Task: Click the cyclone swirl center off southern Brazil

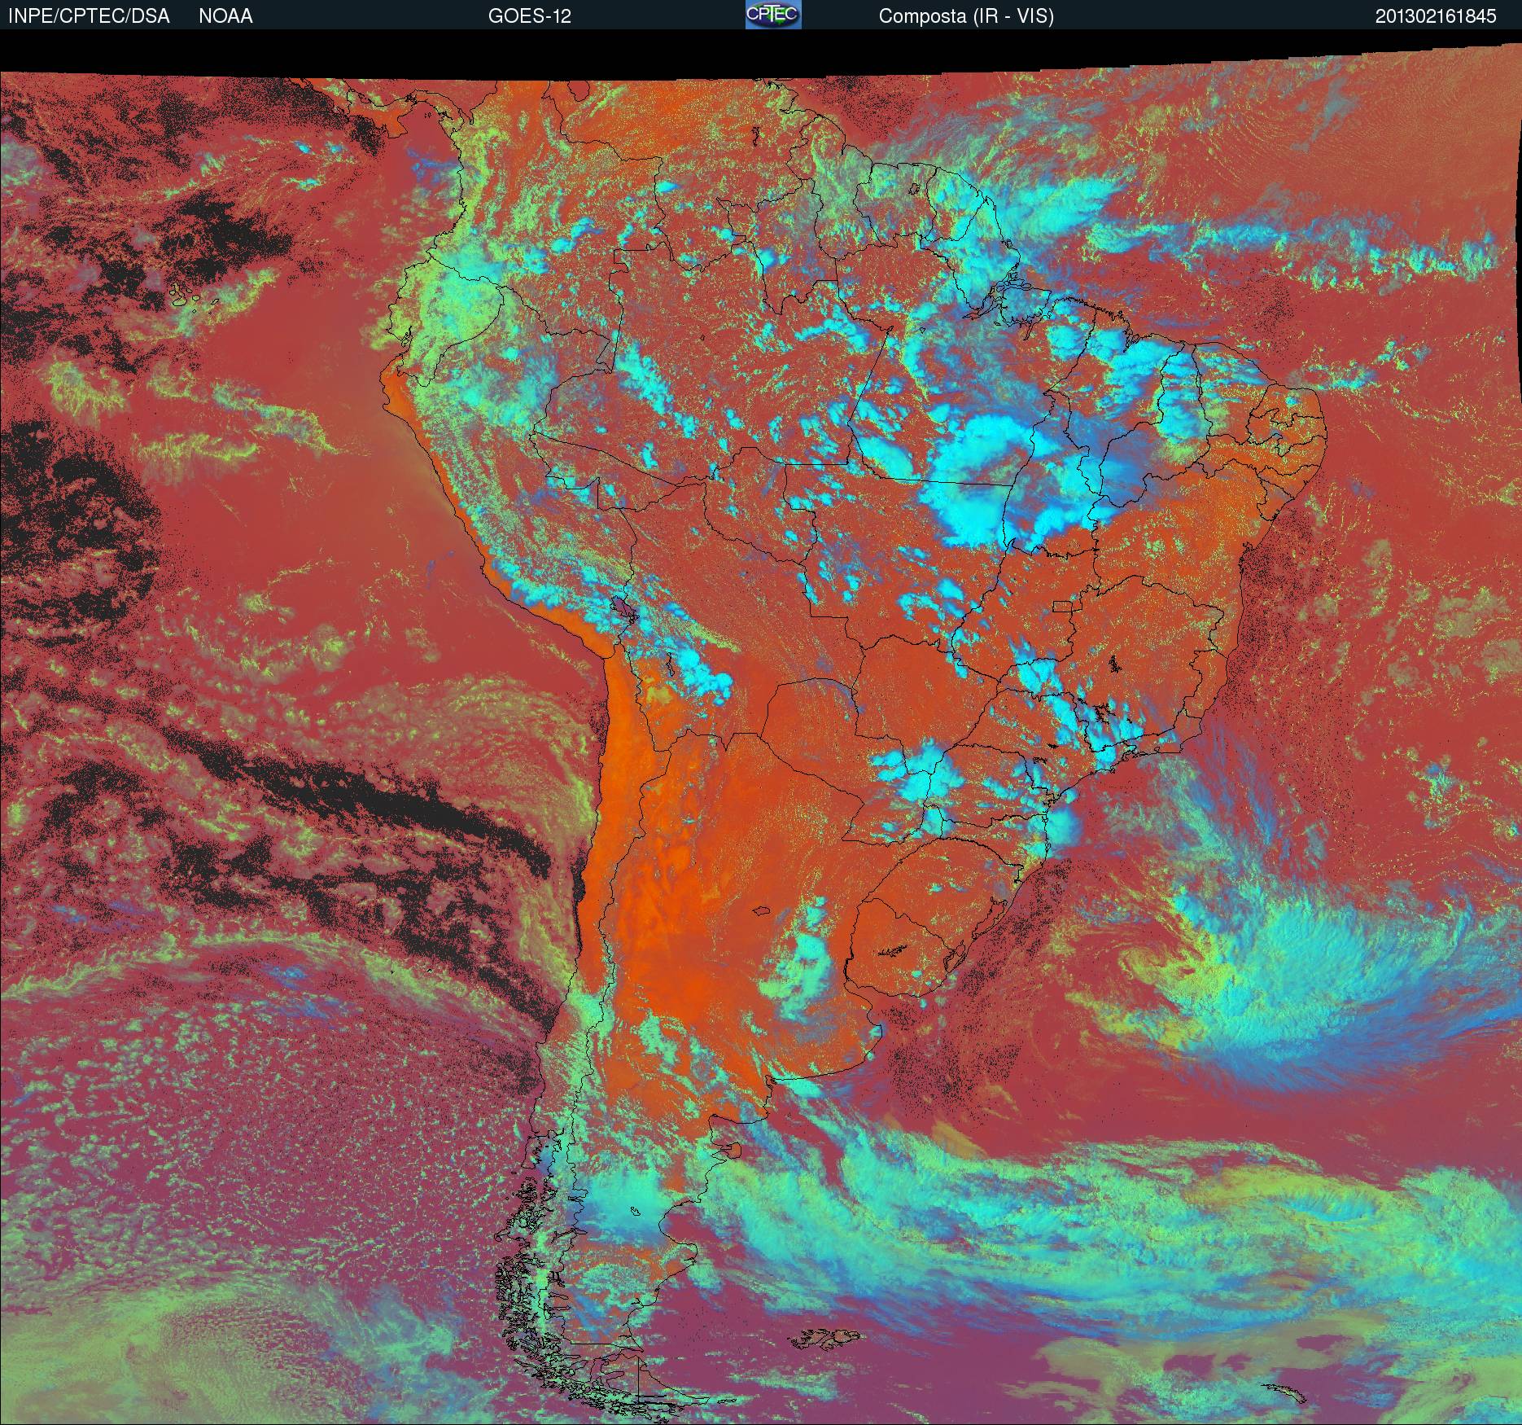Action: pos(1139,961)
